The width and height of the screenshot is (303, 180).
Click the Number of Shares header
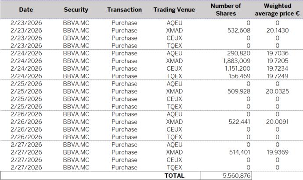[x=226, y=9]
